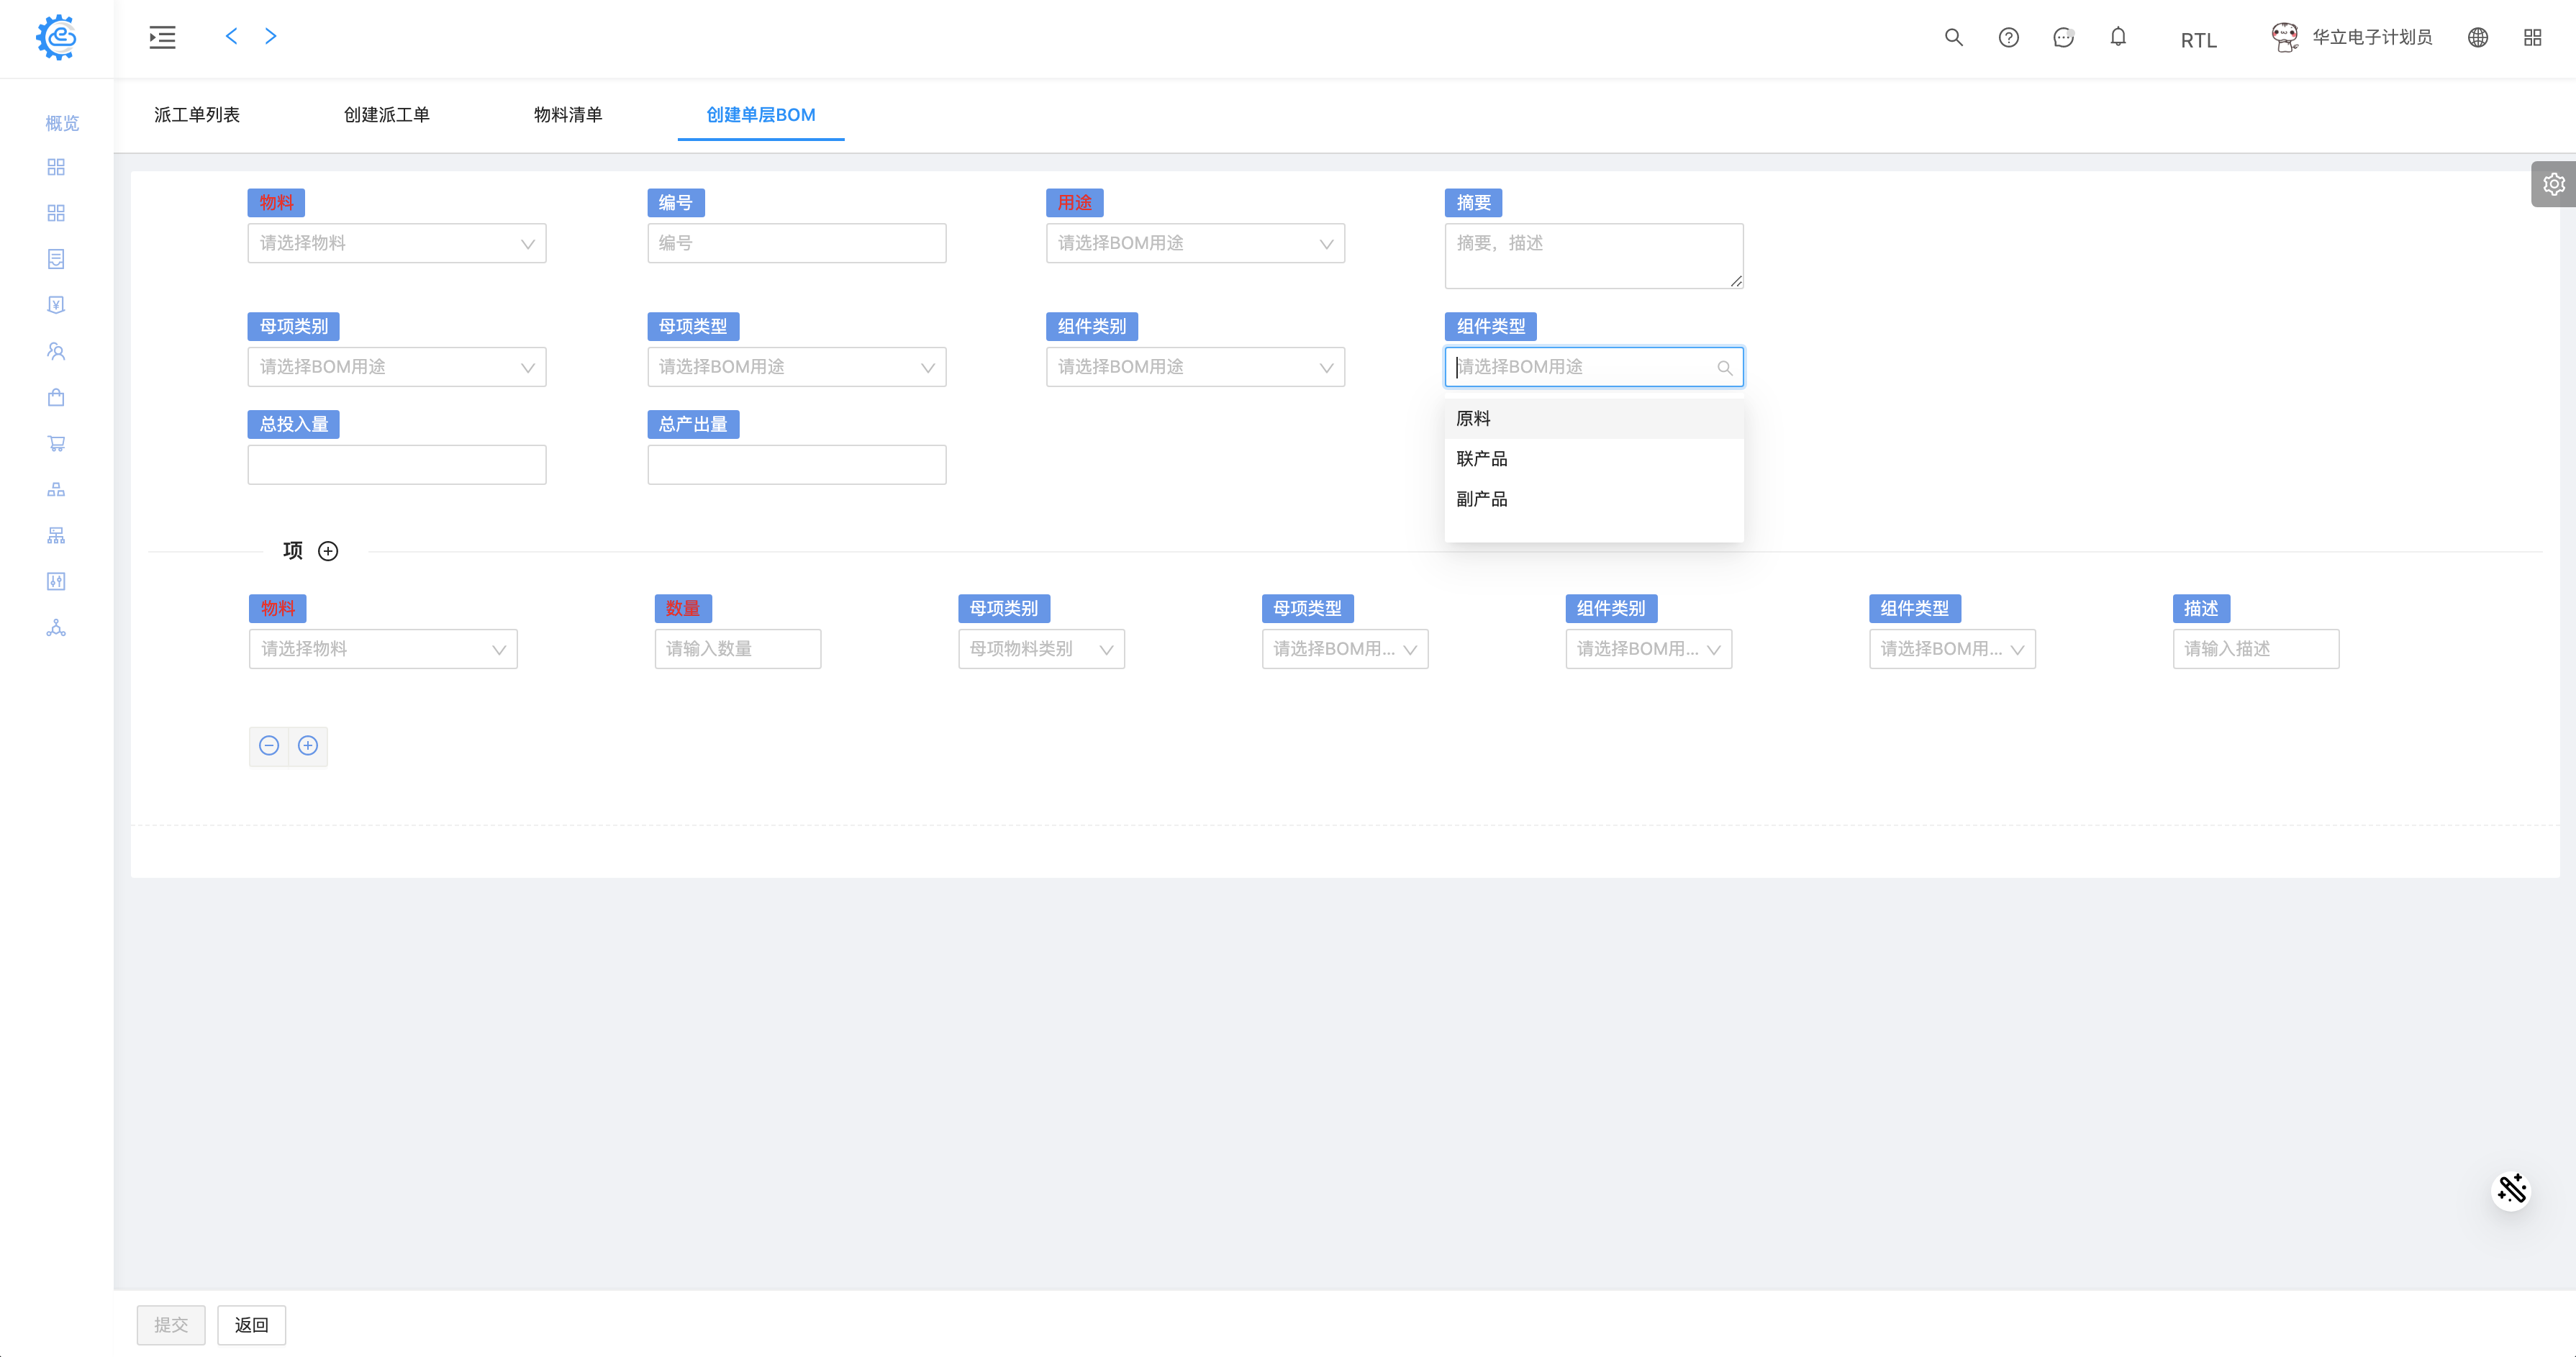The height and width of the screenshot is (1357, 2576).
Task: Open the help question-mark icon
Action: (x=2008, y=38)
